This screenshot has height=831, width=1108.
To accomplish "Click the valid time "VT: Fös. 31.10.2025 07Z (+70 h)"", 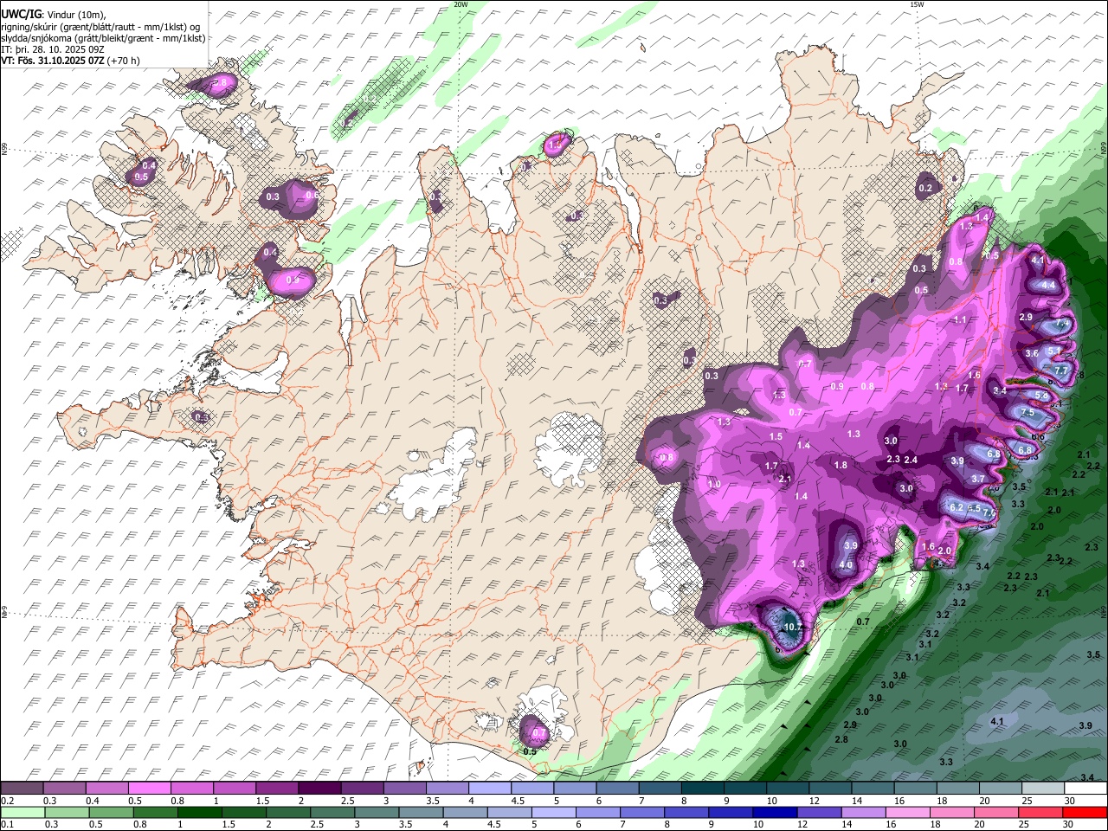I will click(x=70, y=61).
